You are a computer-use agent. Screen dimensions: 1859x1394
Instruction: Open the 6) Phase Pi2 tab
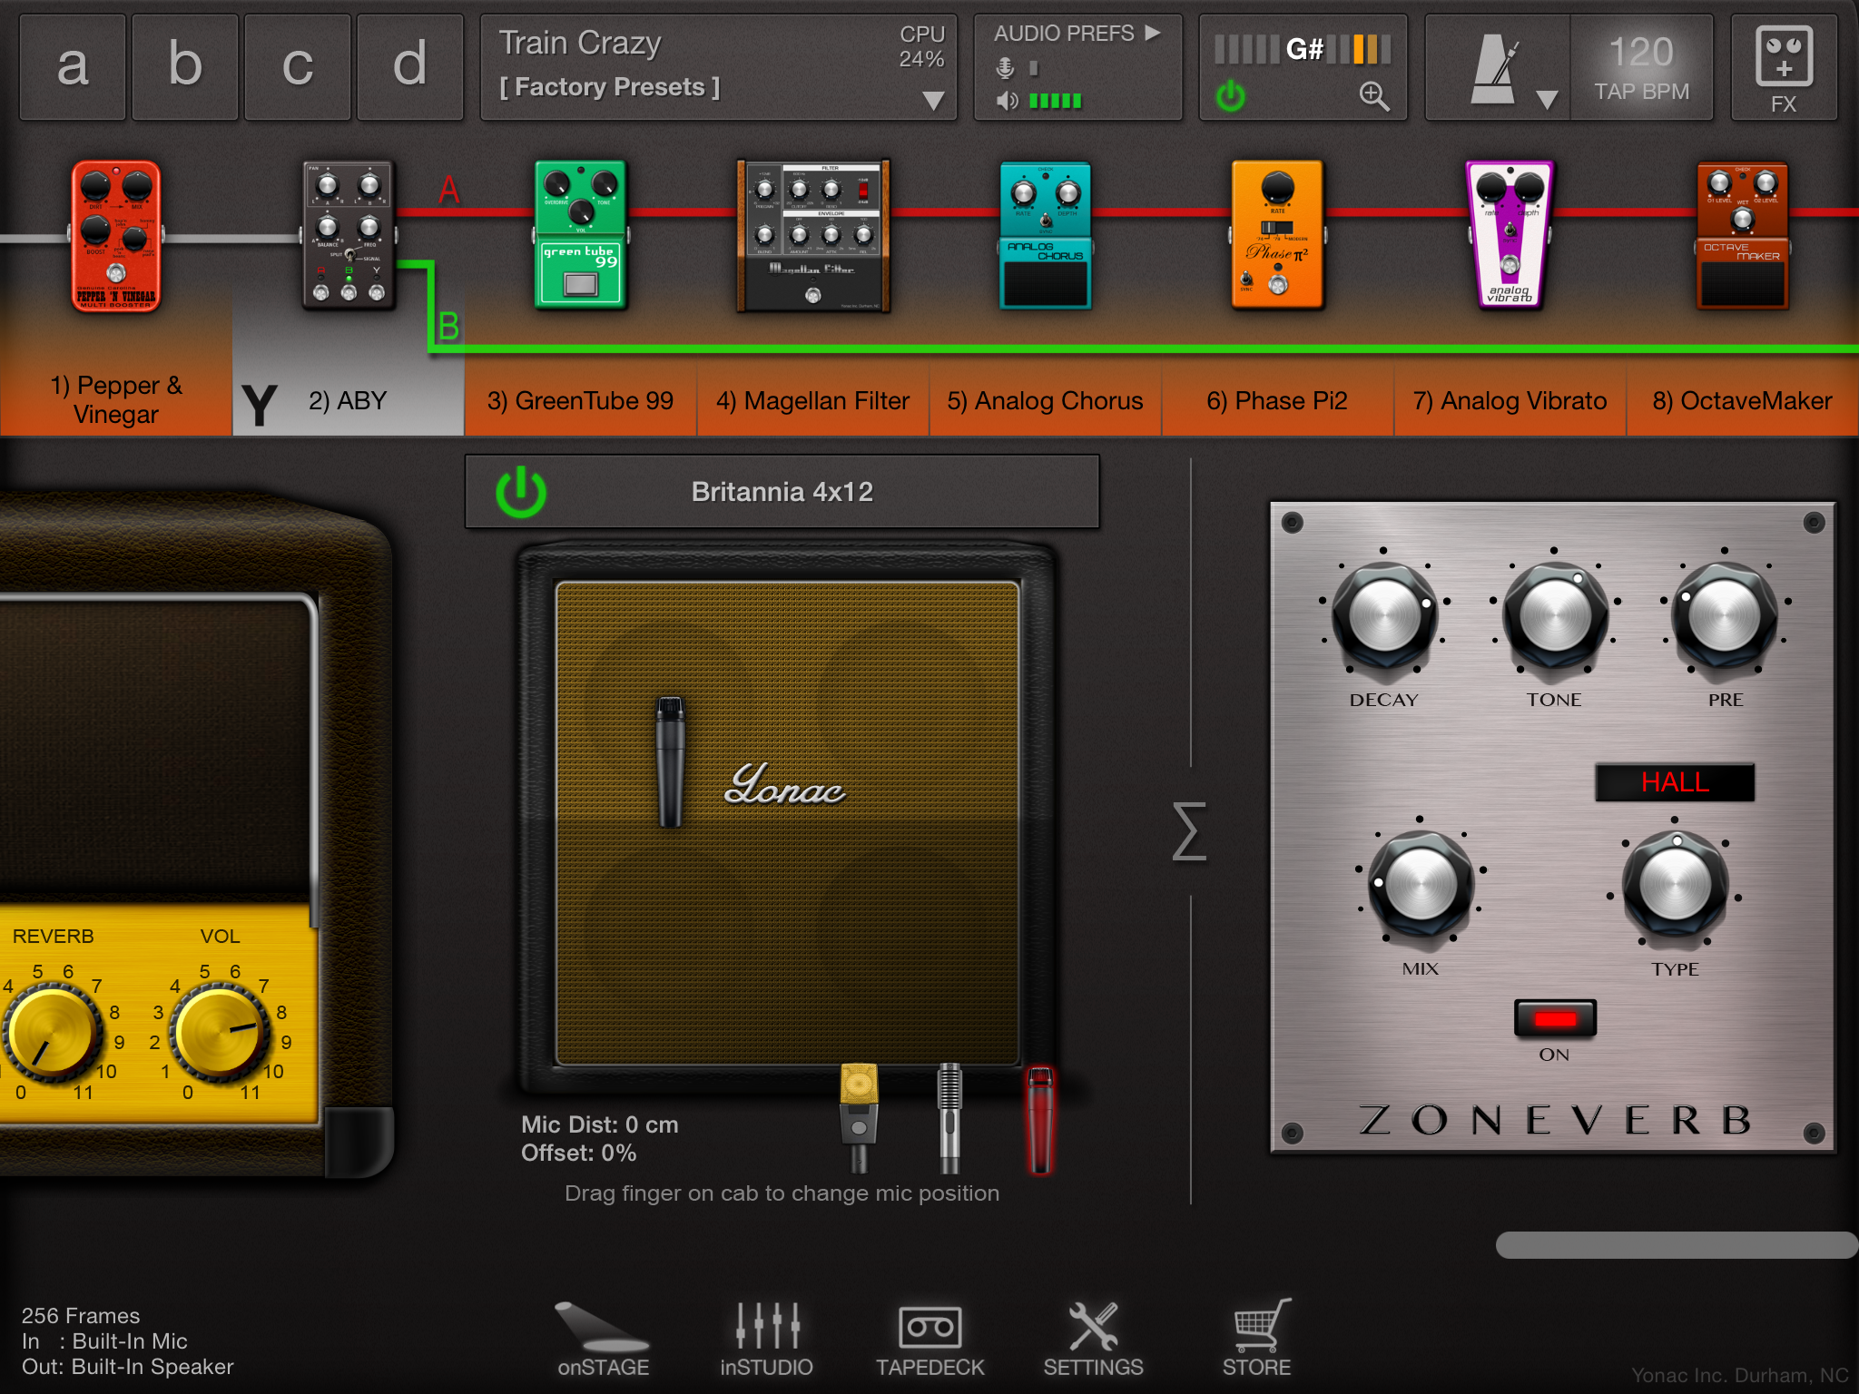[x=1278, y=400]
